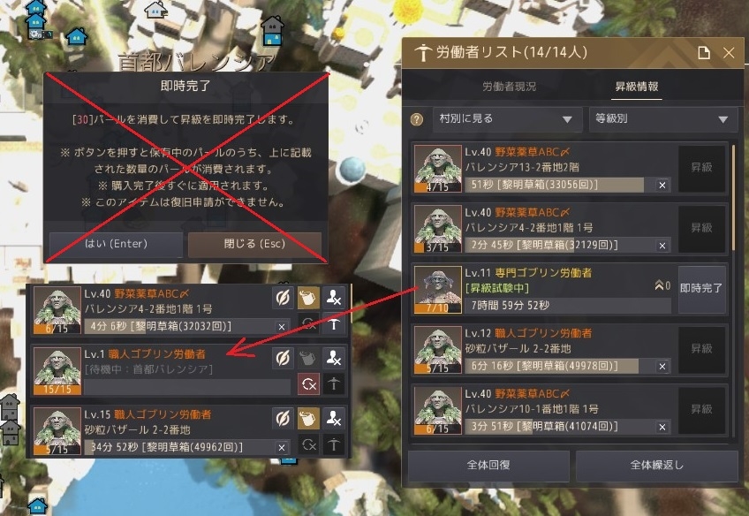The image size is (749, 516).
Task: Click the 2分 45秒 黎明草箱 progress bar
Action: pyautogui.click(x=567, y=246)
